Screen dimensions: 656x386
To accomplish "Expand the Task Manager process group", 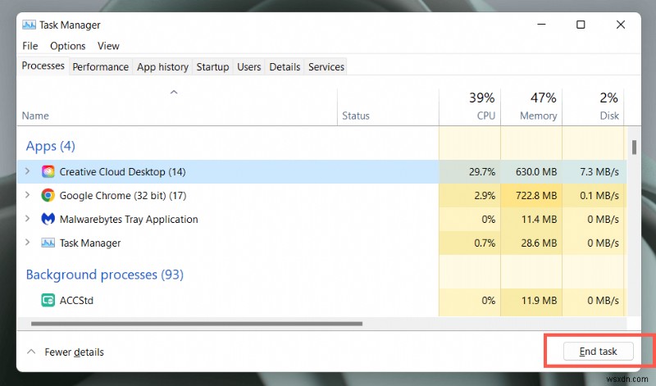I will (x=28, y=243).
